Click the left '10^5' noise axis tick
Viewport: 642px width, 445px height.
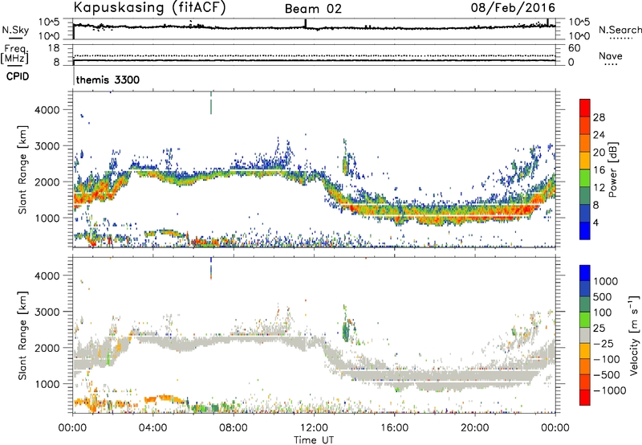49,22
